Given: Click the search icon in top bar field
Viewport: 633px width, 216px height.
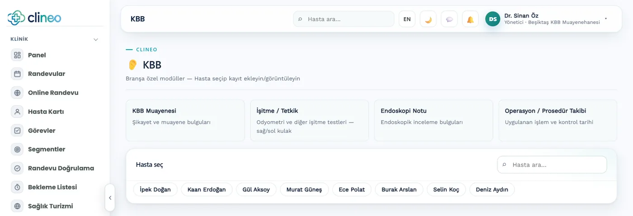Looking at the screenshot, I should point(300,19).
